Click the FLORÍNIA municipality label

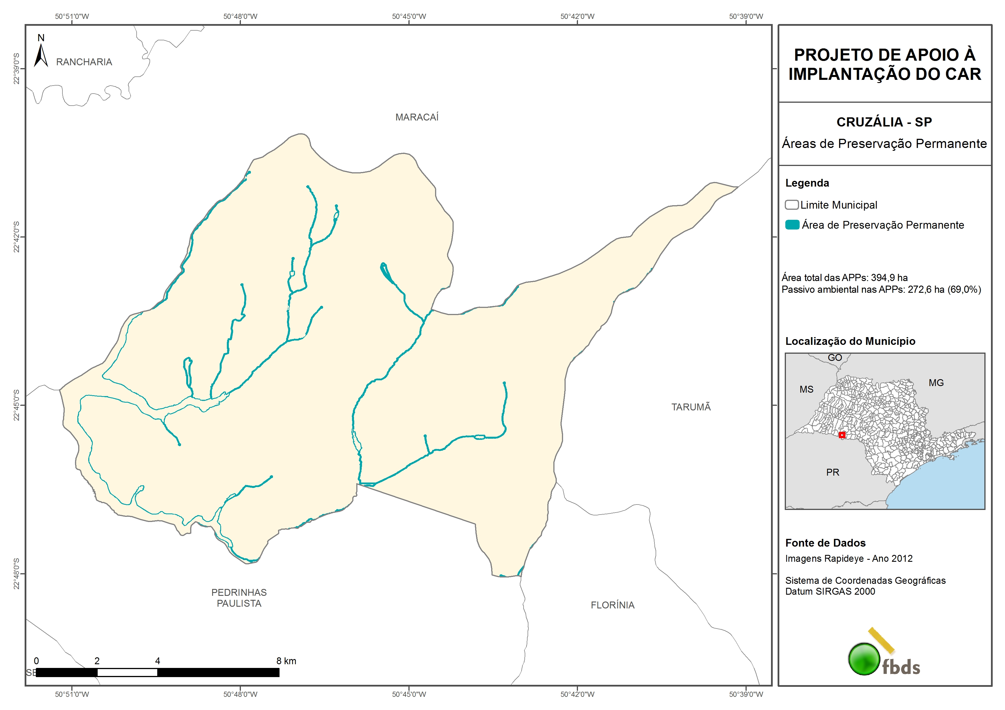612,605
